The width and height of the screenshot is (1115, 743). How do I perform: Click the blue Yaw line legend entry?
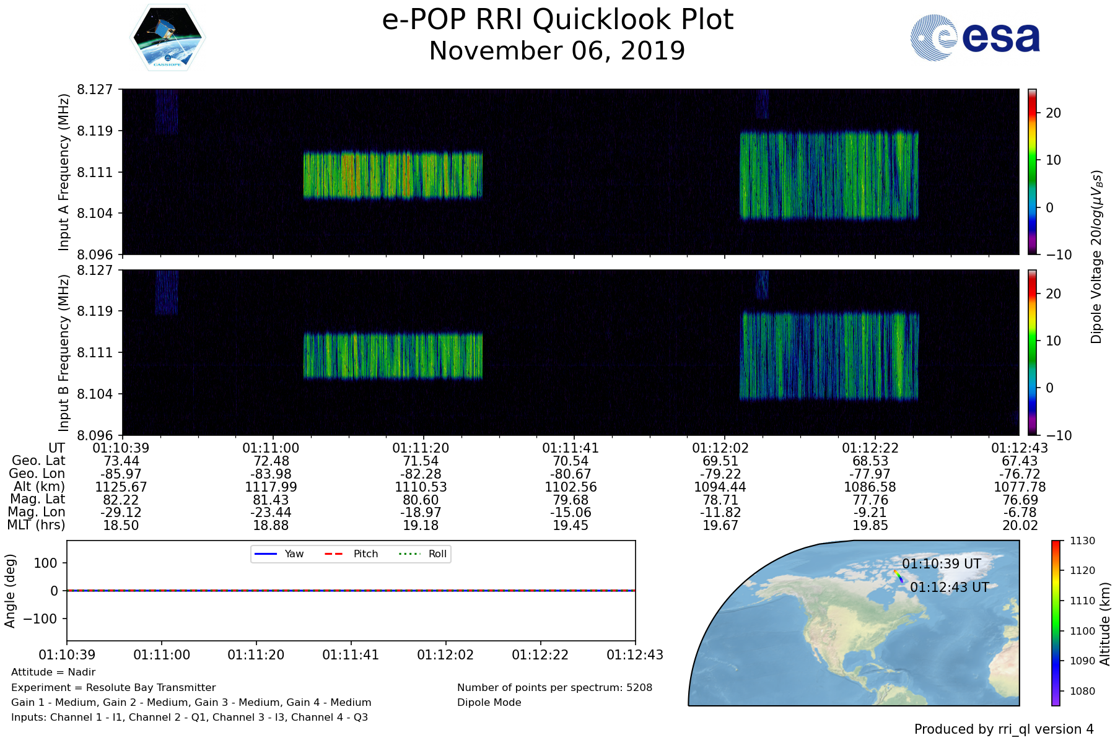pos(278,554)
